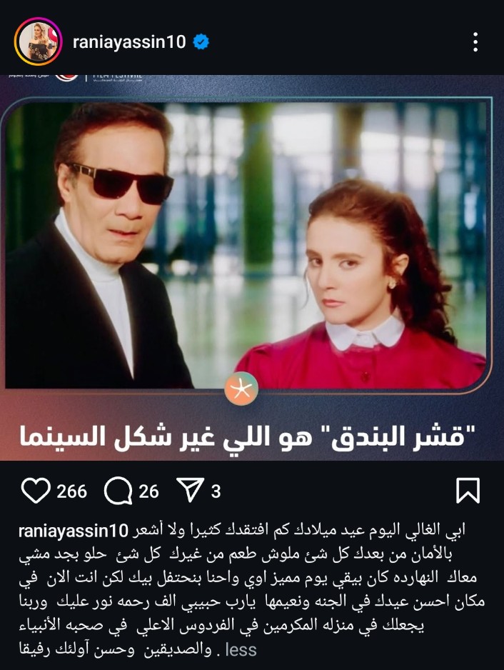Tap the 3 shares count

pos(216,491)
